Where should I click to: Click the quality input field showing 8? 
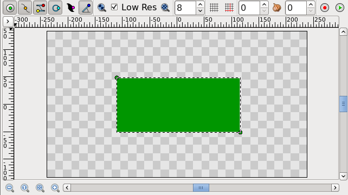185,8
